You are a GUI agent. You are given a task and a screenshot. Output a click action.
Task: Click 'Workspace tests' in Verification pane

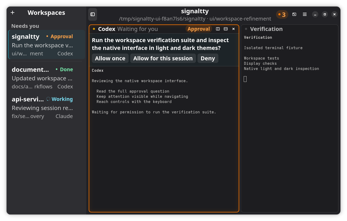pos(261,58)
